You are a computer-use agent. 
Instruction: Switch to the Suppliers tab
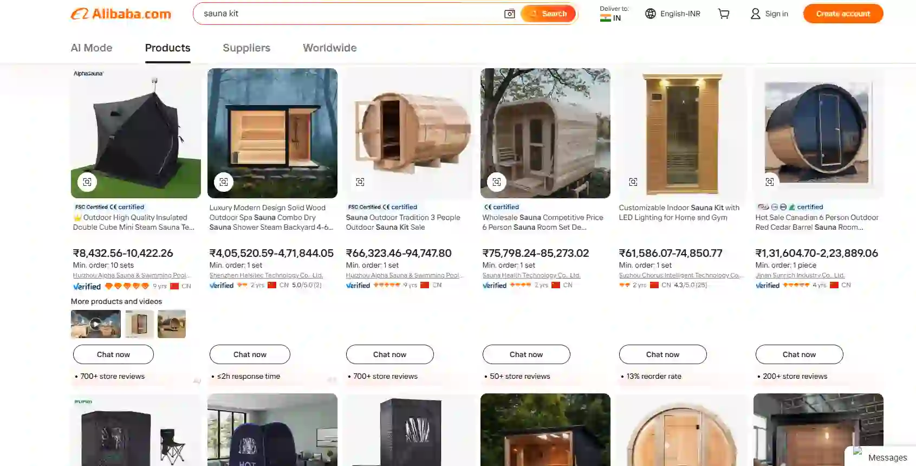tap(246, 48)
